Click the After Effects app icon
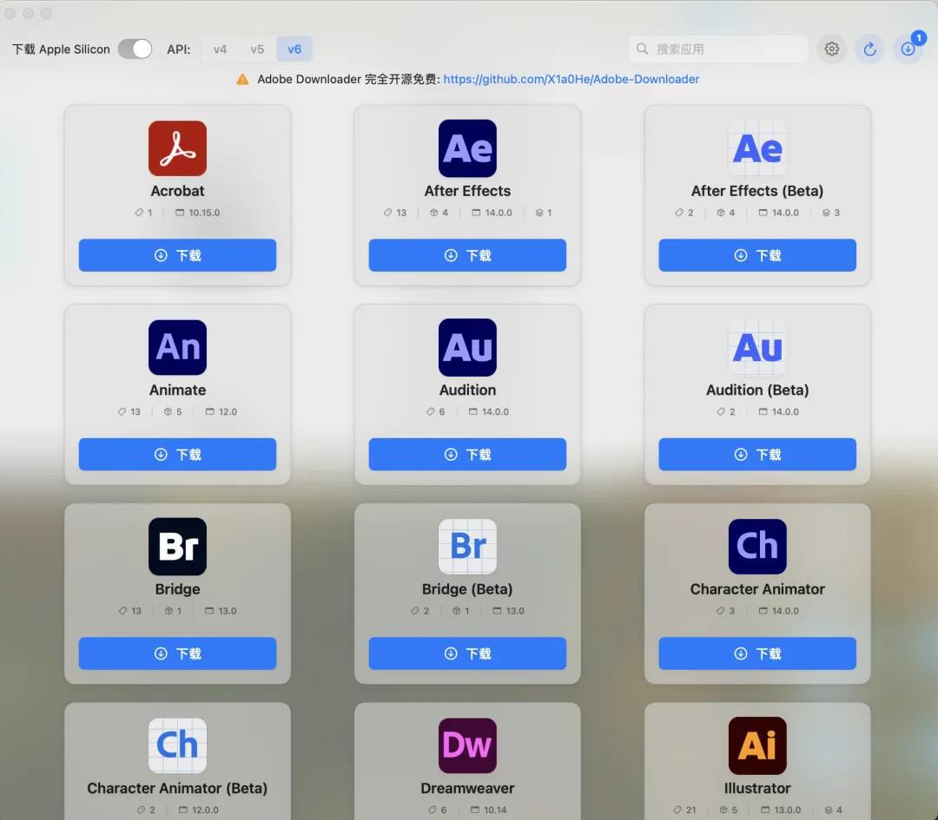Image resolution: width=938 pixels, height=820 pixels. coord(467,148)
